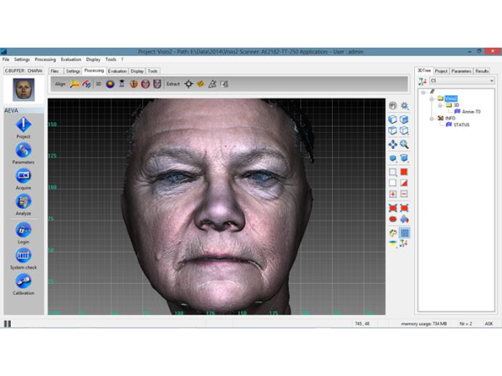Click the ASK status bar entry

click(x=489, y=324)
